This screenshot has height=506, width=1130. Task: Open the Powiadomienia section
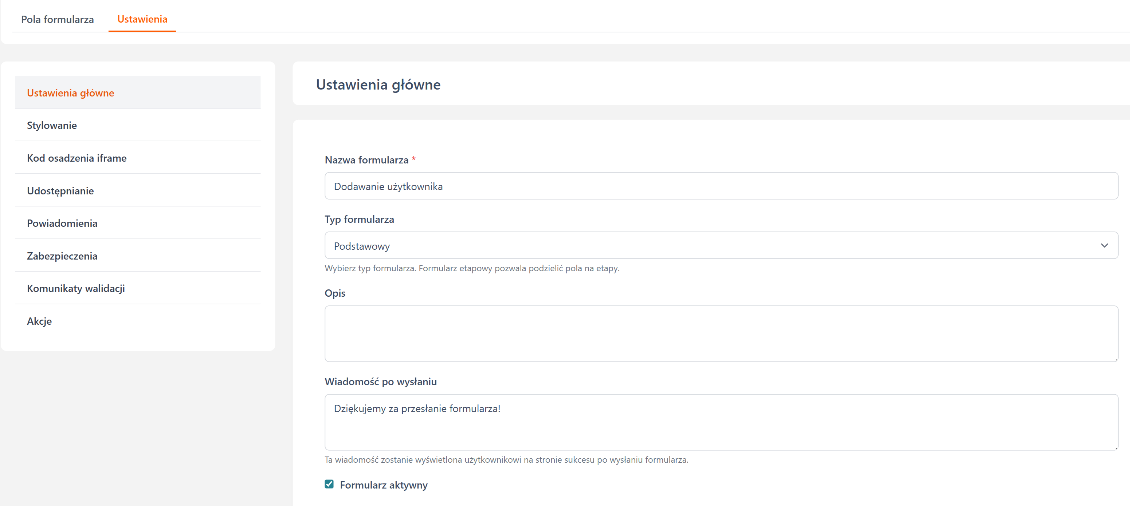(62, 223)
